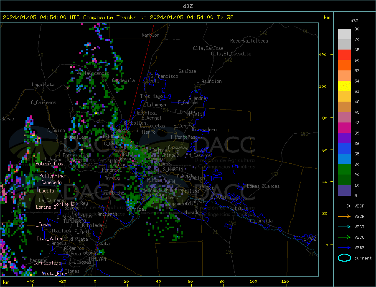Select the light gray 70-80 dBZ block
This screenshot has width=376, height=287.
click(x=344, y=34)
